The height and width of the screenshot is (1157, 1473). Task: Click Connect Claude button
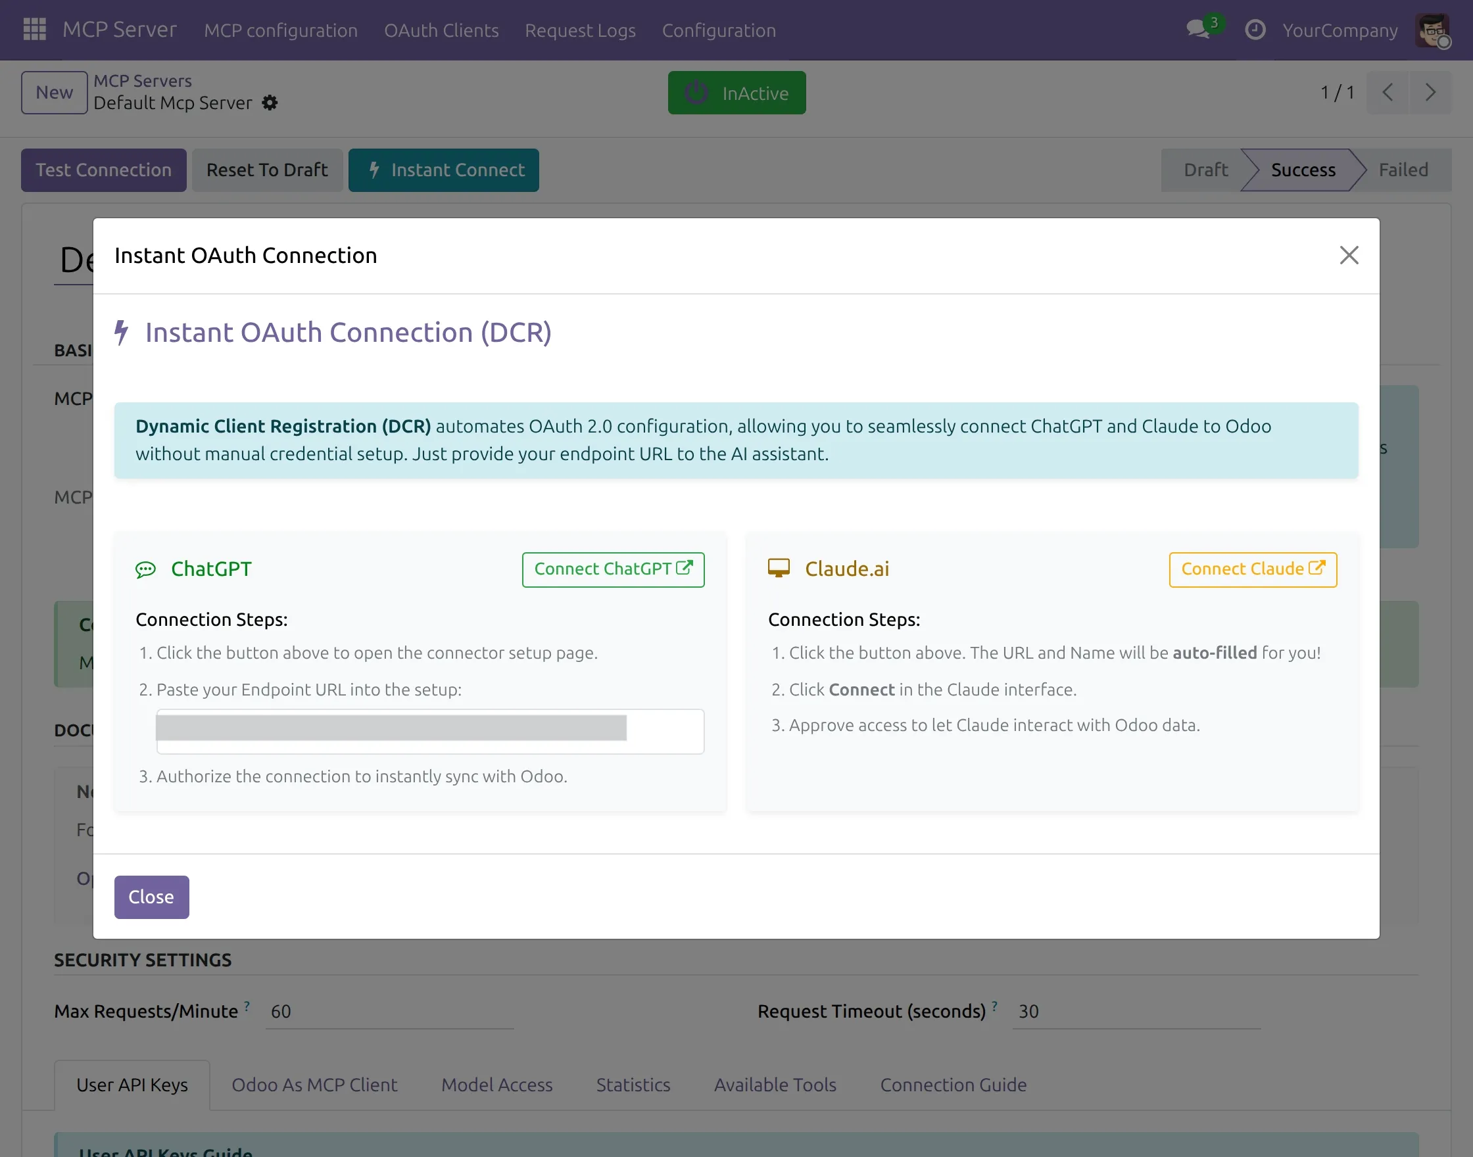click(x=1252, y=570)
